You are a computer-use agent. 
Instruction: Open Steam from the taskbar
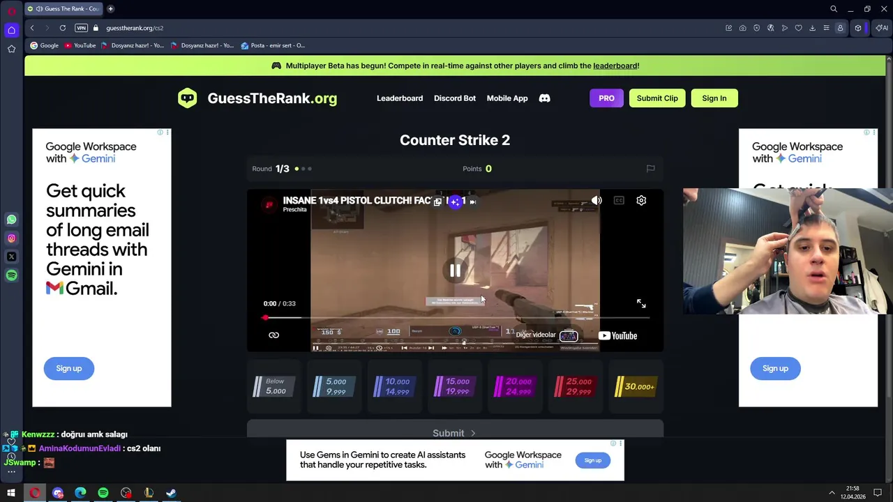tap(171, 493)
